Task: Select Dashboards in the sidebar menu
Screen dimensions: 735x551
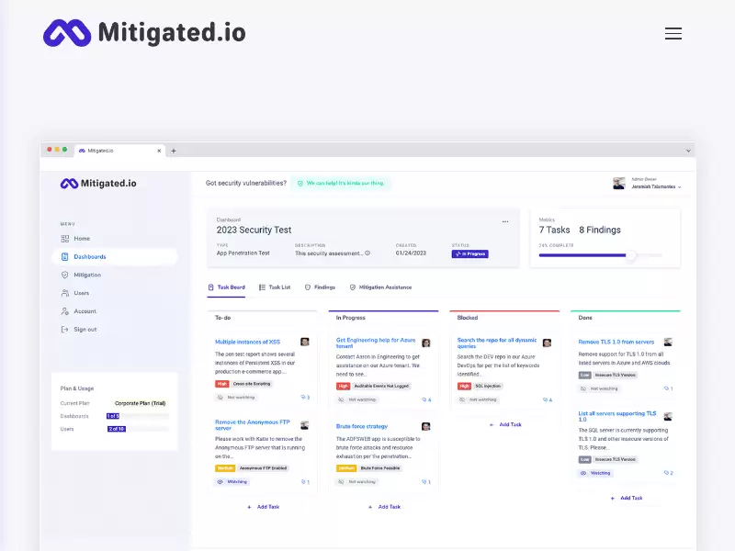Action: pyautogui.click(x=115, y=257)
